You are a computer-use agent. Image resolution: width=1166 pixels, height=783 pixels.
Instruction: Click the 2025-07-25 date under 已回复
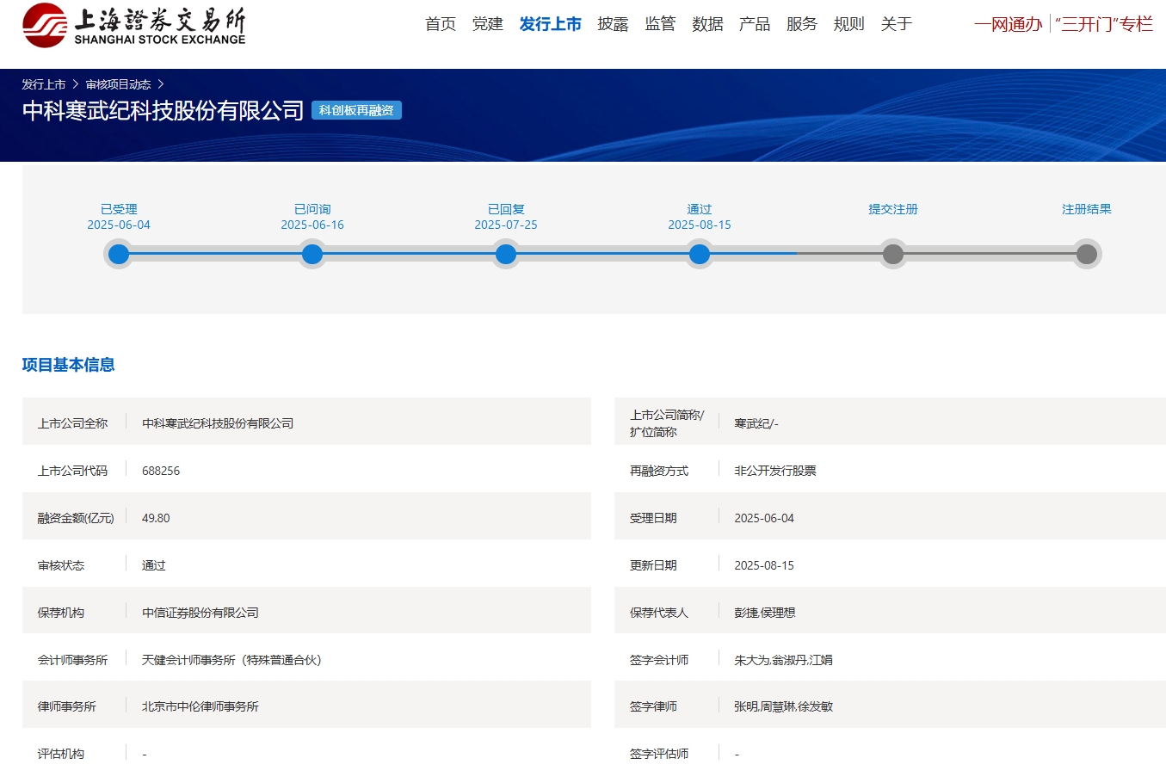[x=506, y=225]
